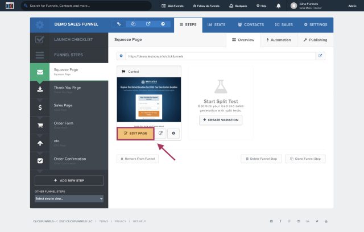Viewport: 364px width, 232px height.
Task: Click the funnel link icon in the header
Action: click(119, 24)
